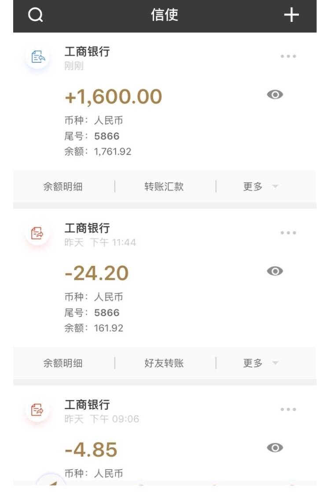This screenshot has height=492, width=330.
Task: Expand 更多 dropdown under -24.20 message
Action: pyautogui.click(x=260, y=363)
